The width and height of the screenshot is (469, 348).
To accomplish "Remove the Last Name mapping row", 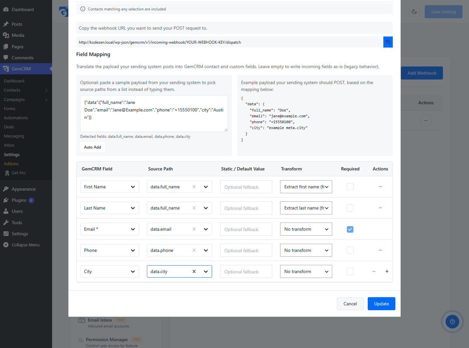I will pyautogui.click(x=380, y=208).
